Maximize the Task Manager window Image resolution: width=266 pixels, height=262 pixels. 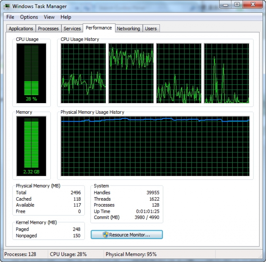coord(237,4)
